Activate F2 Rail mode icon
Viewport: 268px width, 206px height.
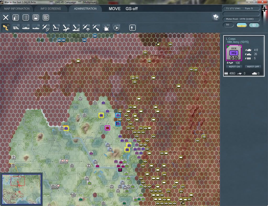point(16,28)
